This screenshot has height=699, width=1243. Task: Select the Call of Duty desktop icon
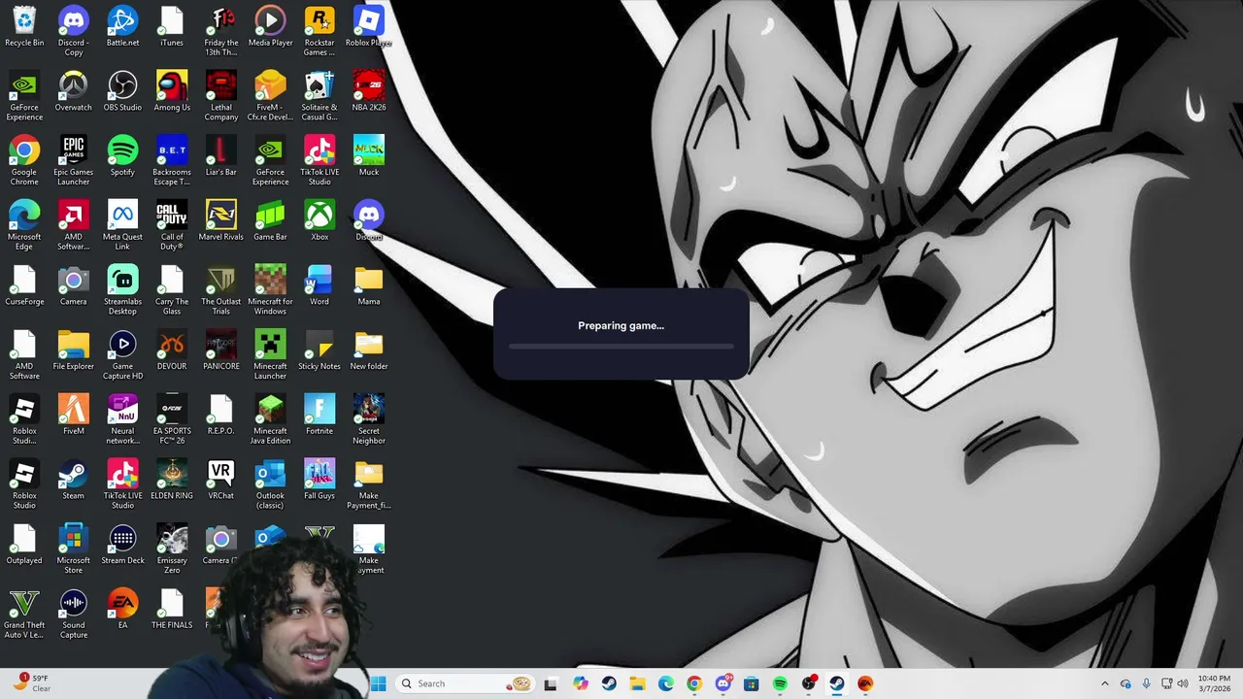coord(172,226)
